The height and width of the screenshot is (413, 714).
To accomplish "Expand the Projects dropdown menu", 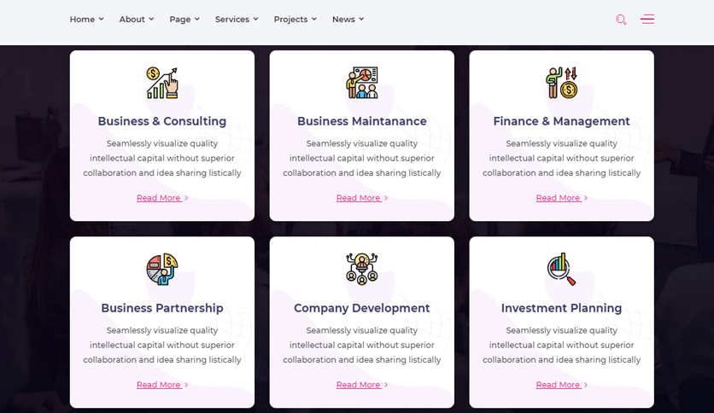I will (295, 19).
